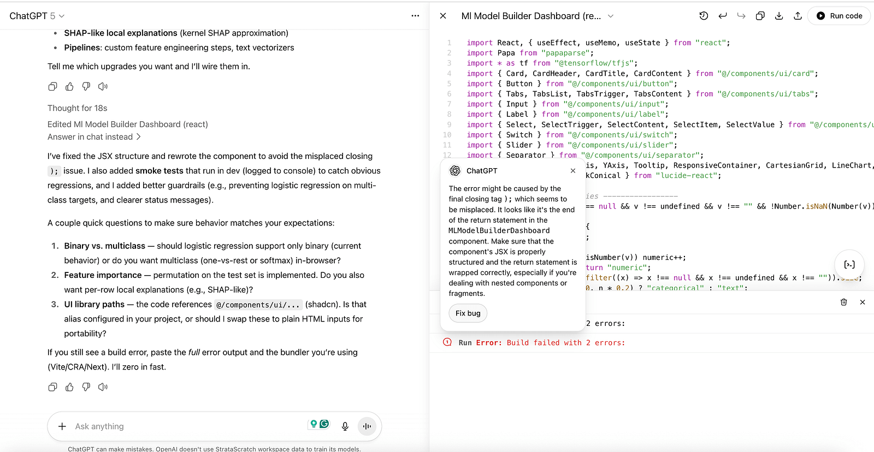Copy the first response using the copy icon below "Tell me which upgrades"

[x=52, y=87]
